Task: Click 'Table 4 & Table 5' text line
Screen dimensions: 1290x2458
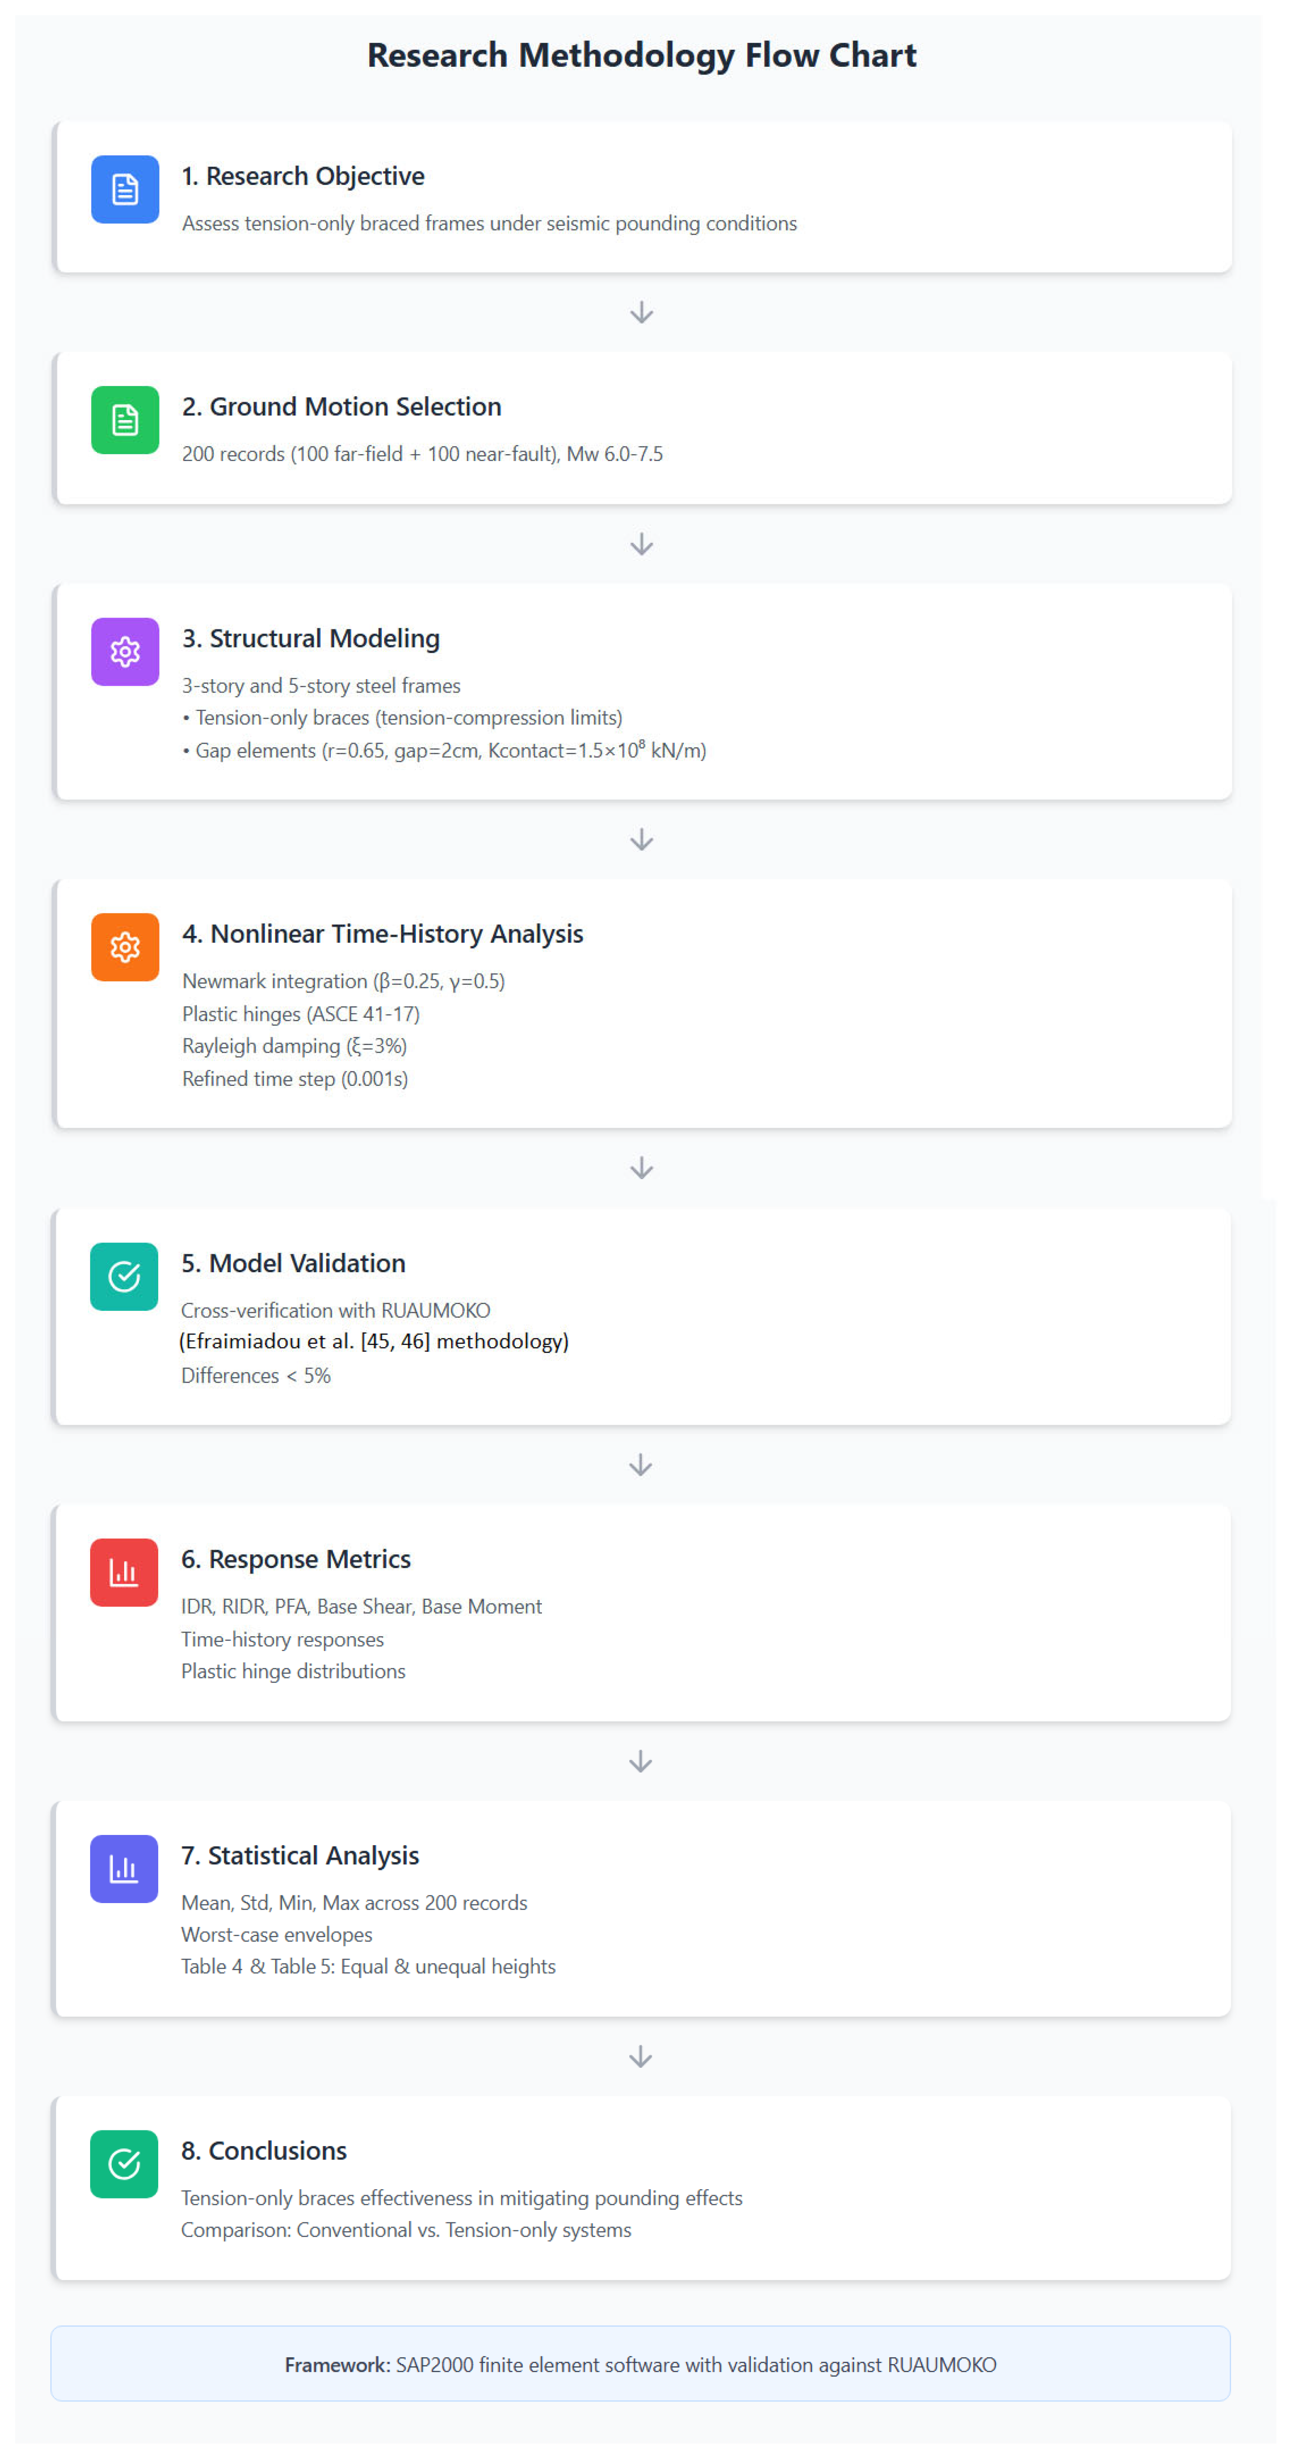Action: [x=369, y=1967]
